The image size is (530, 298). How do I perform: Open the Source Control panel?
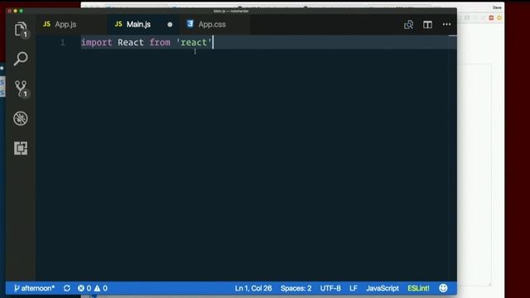point(21,89)
